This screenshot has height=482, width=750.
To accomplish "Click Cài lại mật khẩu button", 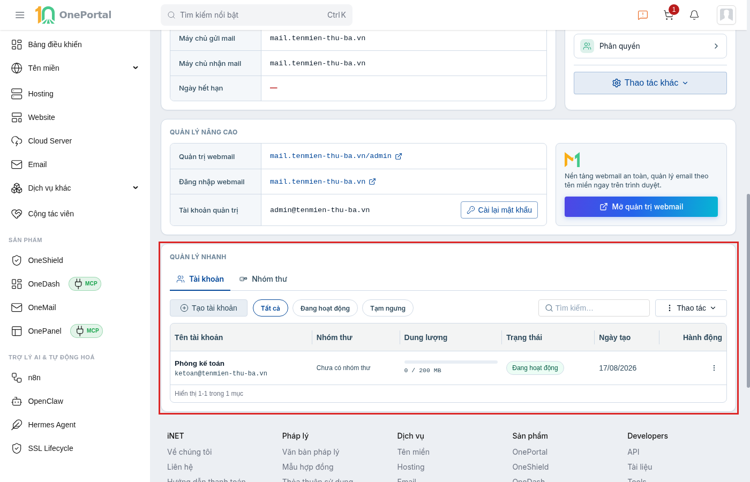I will tap(499, 210).
